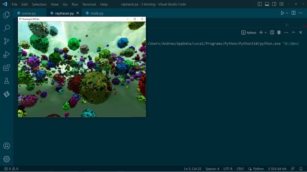Open the Source Control view
This screenshot has width=307, height=172.
tap(6, 41)
